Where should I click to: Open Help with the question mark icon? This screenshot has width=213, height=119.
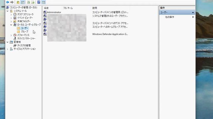(x=39, y=2)
